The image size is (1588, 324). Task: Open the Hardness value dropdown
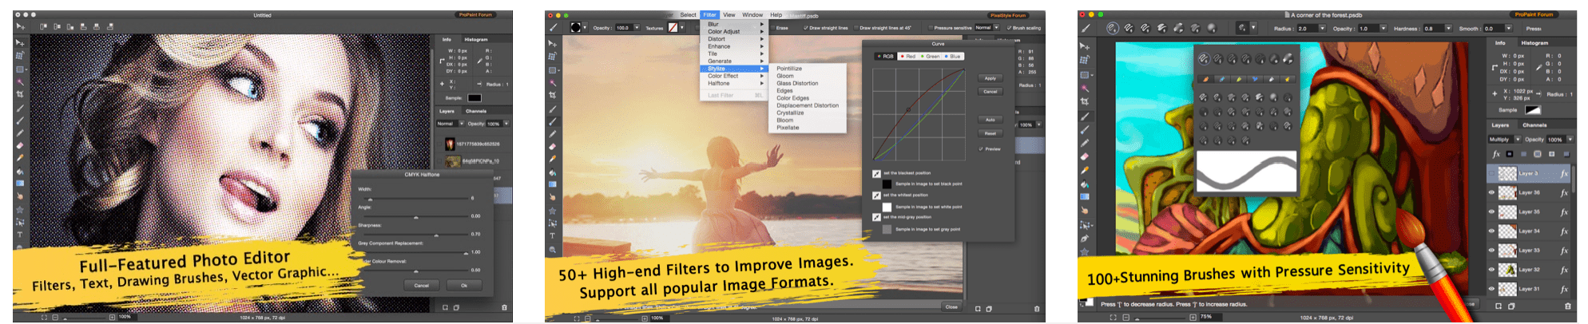[1450, 29]
